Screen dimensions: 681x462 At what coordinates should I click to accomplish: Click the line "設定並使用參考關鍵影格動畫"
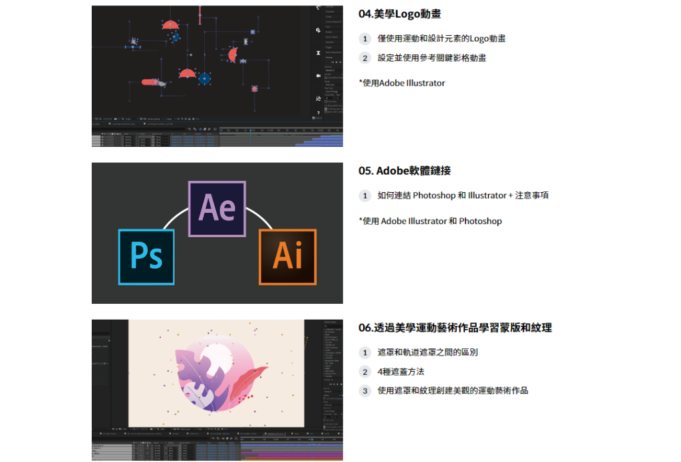coord(432,58)
